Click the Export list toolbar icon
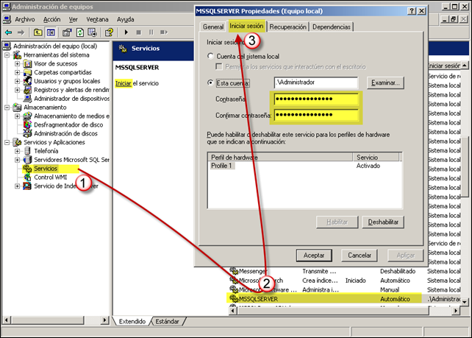This screenshot has width=472, height=338. point(92,32)
